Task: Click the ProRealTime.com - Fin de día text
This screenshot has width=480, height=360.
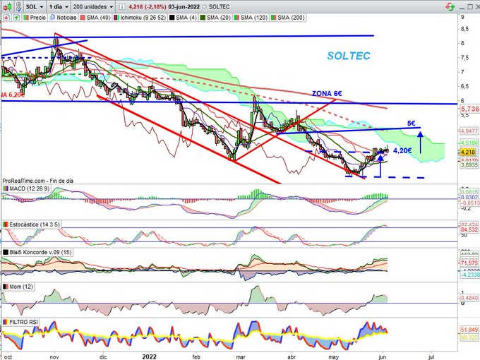Action: [38, 181]
